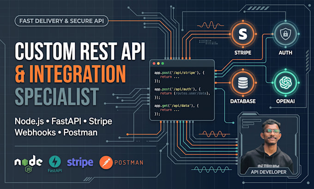Click the FastAPI lightning logo
Viewport: 314px width, 189px height.
(54, 164)
